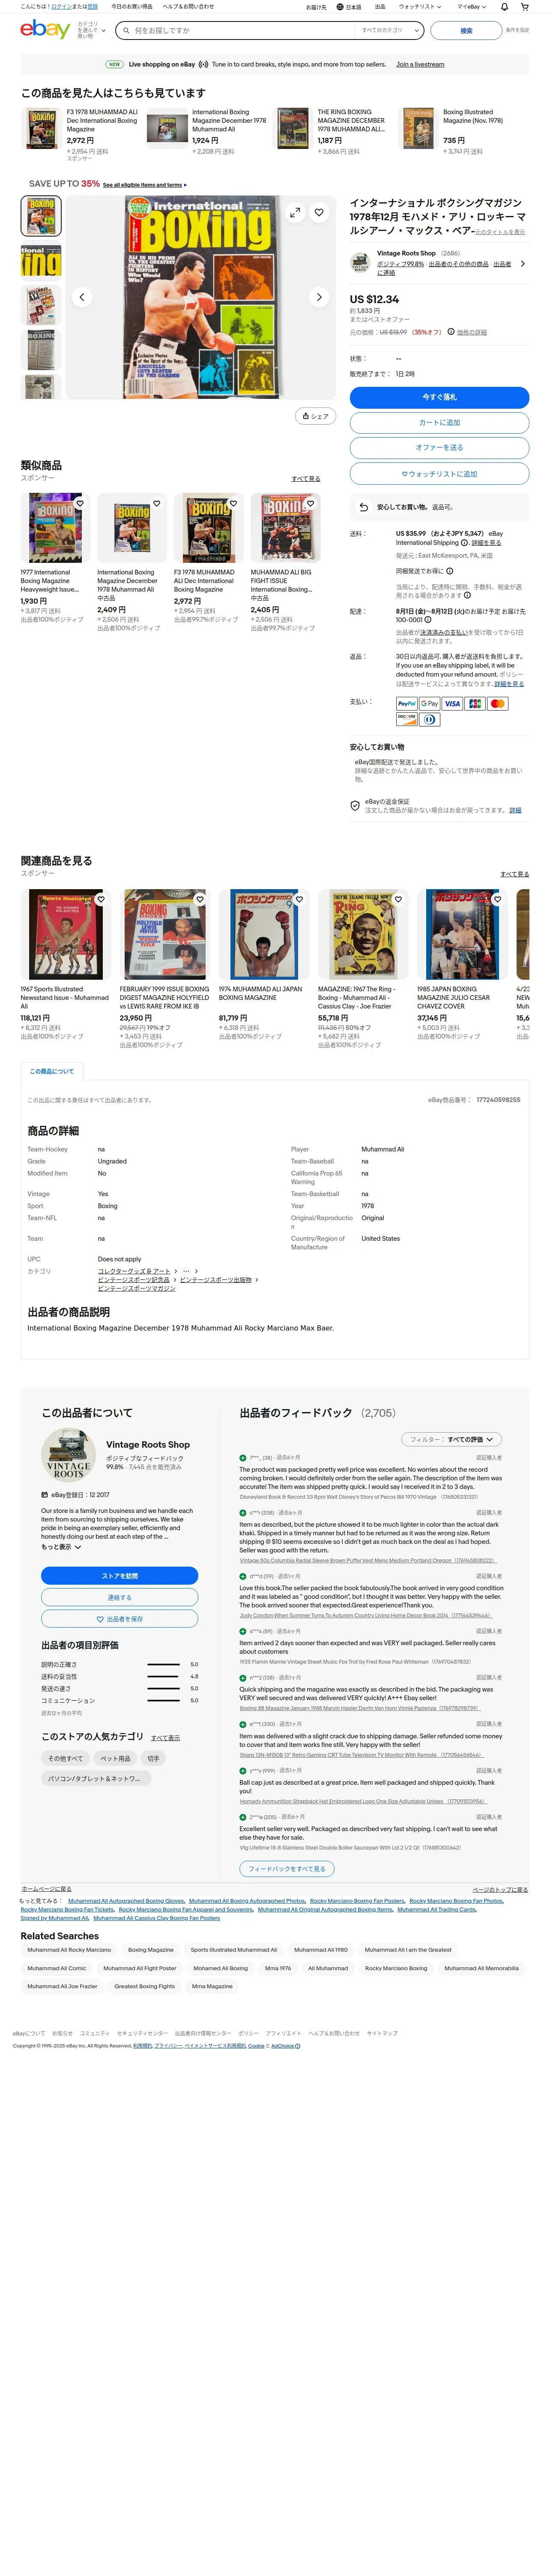Click the シェア share button
The width and height of the screenshot is (550, 2576).
[315, 416]
